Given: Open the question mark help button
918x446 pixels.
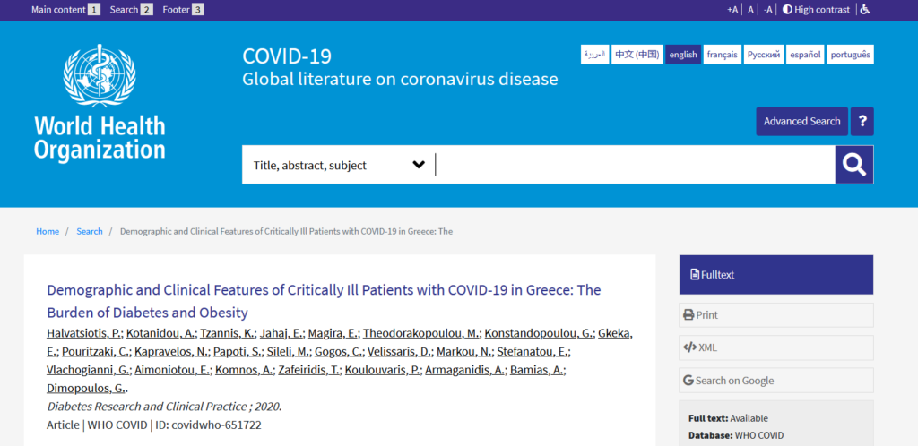Looking at the screenshot, I should click(x=862, y=122).
